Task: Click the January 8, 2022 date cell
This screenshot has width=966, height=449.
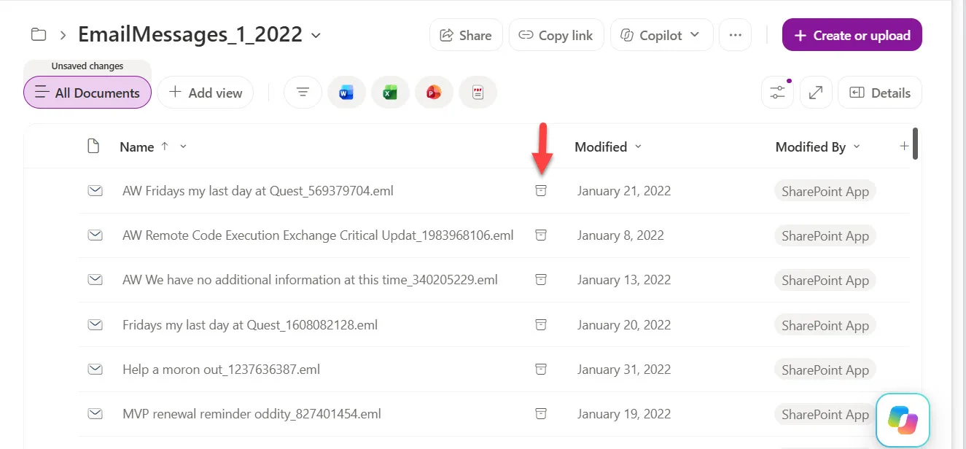Action: coord(620,235)
